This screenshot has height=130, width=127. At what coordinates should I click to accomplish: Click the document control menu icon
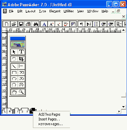[5, 11]
